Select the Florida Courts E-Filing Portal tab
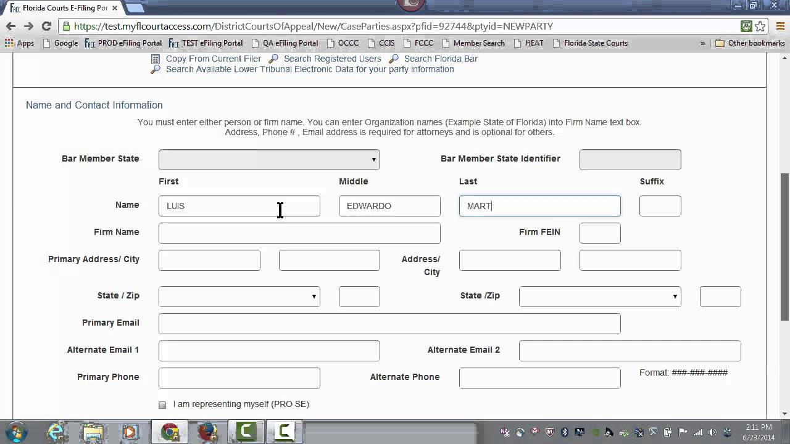 click(x=64, y=8)
